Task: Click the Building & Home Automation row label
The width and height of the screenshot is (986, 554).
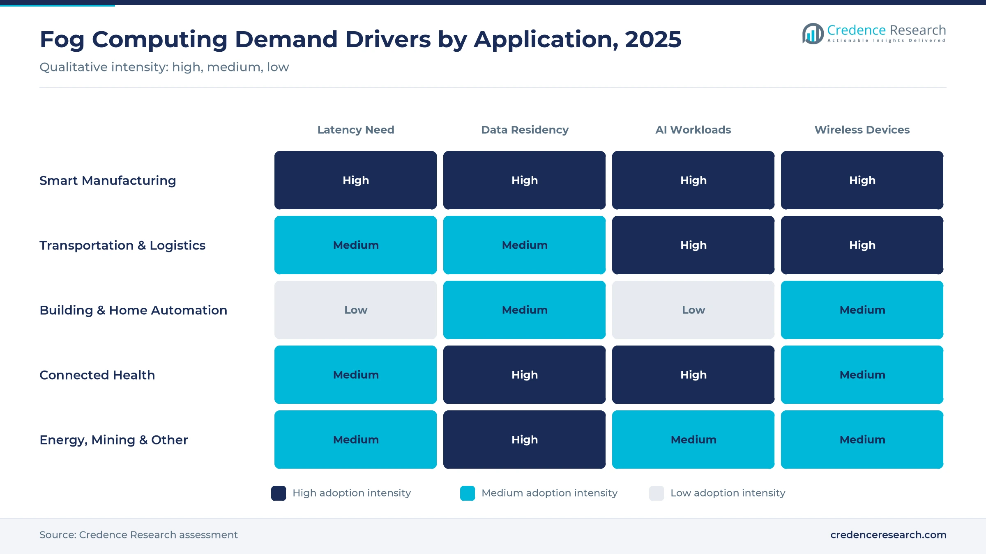Action: pyautogui.click(x=133, y=310)
